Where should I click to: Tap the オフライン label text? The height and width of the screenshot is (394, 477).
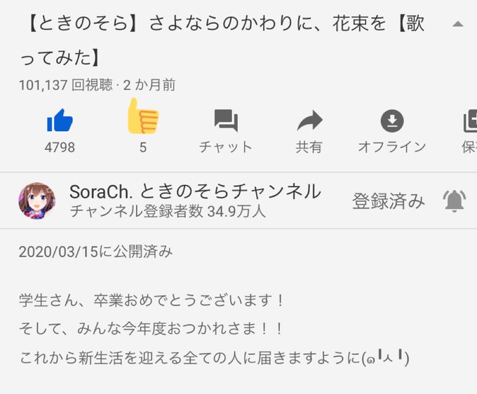pyautogui.click(x=392, y=147)
